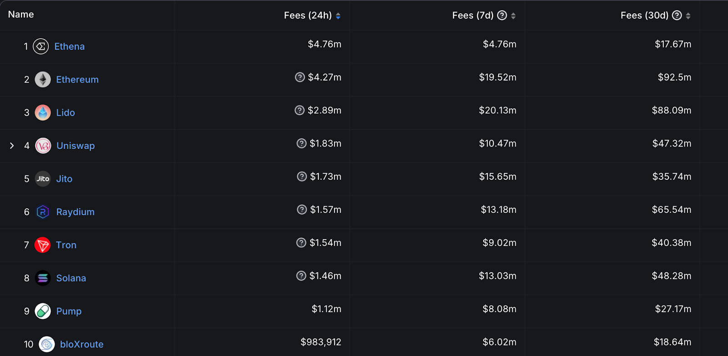Sort by Fees (7d) using sort arrows
The width and height of the screenshot is (728, 356).
[x=513, y=16]
